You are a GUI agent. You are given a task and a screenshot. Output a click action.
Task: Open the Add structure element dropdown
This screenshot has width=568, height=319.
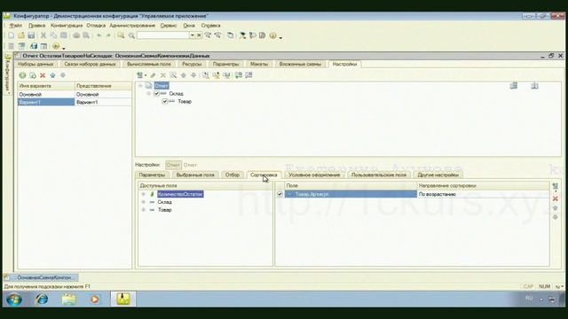(x=141, y=75)
